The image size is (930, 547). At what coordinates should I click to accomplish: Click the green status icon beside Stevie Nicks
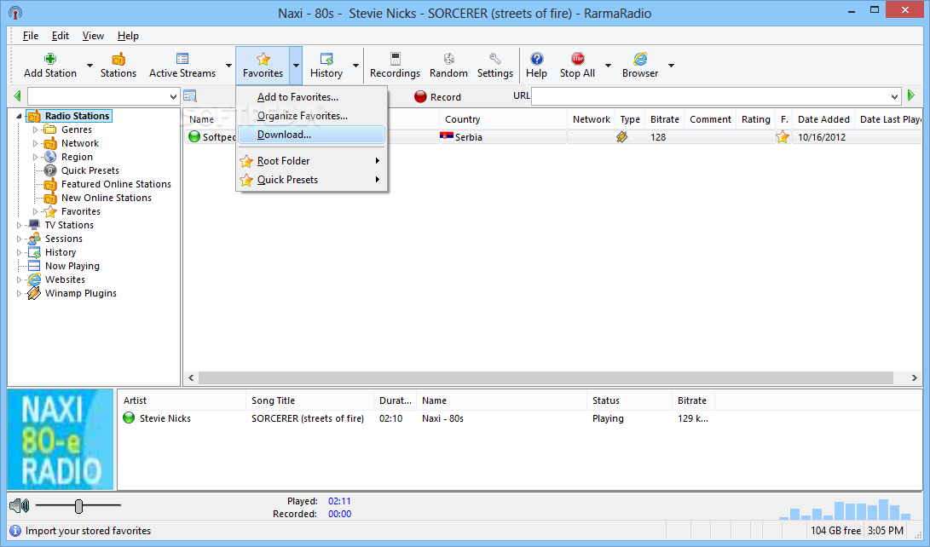tap(129, 417)
